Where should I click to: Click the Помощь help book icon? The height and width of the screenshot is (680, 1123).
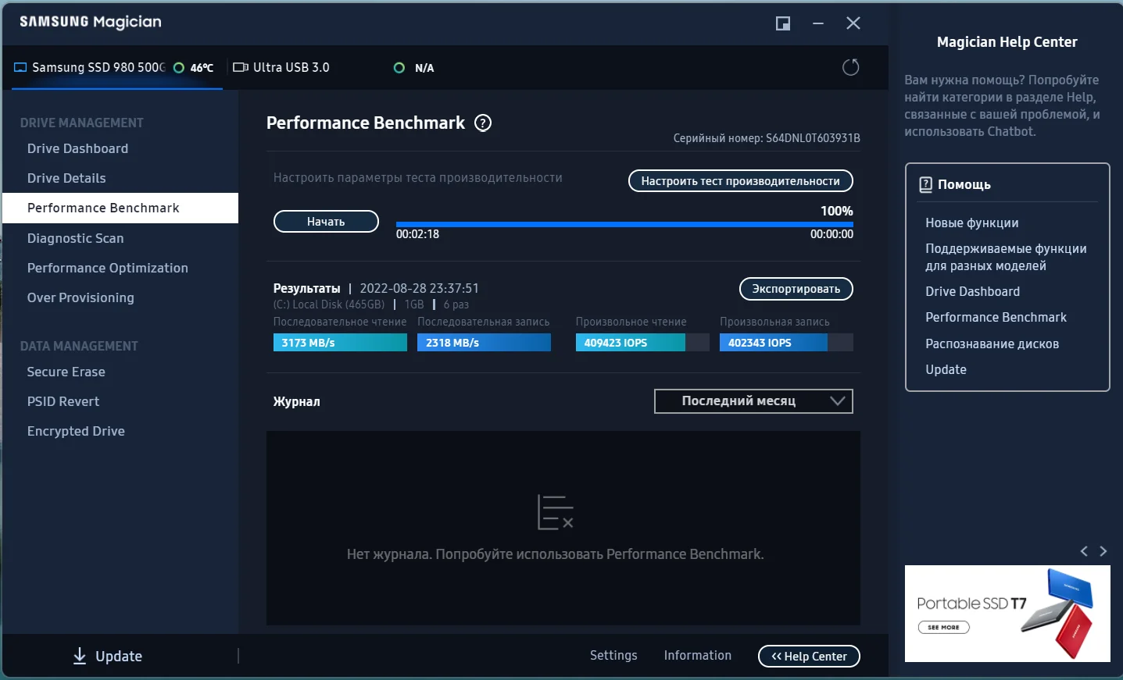925,184
